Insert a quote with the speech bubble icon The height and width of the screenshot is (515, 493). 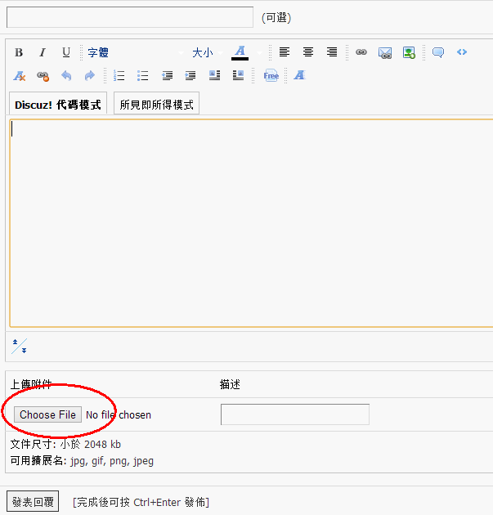click(x=438, y=52)
